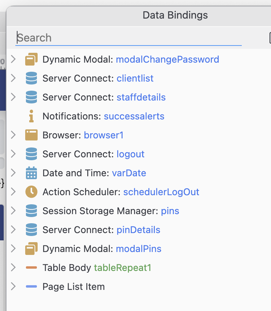
Task: Click the clientlist Server Connect database icon
Action: 31,78
